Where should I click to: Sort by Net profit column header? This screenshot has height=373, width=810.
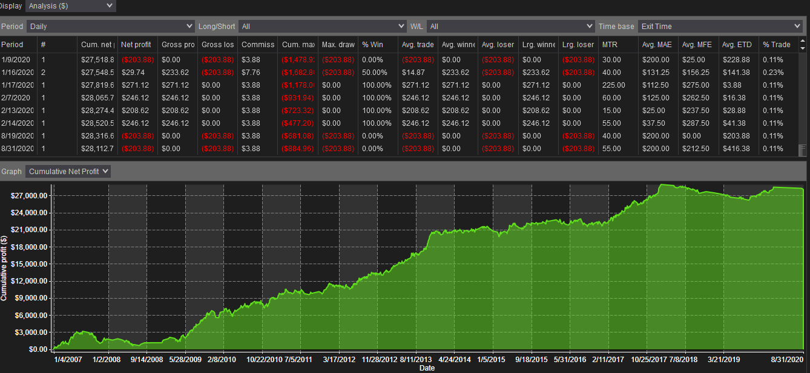pos(137,44)
